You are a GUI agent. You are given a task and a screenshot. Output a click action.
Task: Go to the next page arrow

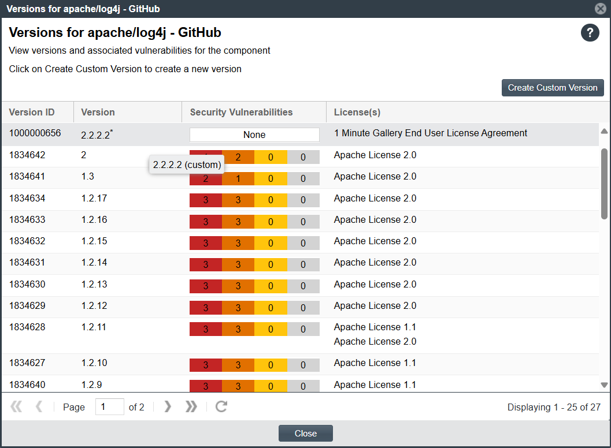(x=168, y=407)
